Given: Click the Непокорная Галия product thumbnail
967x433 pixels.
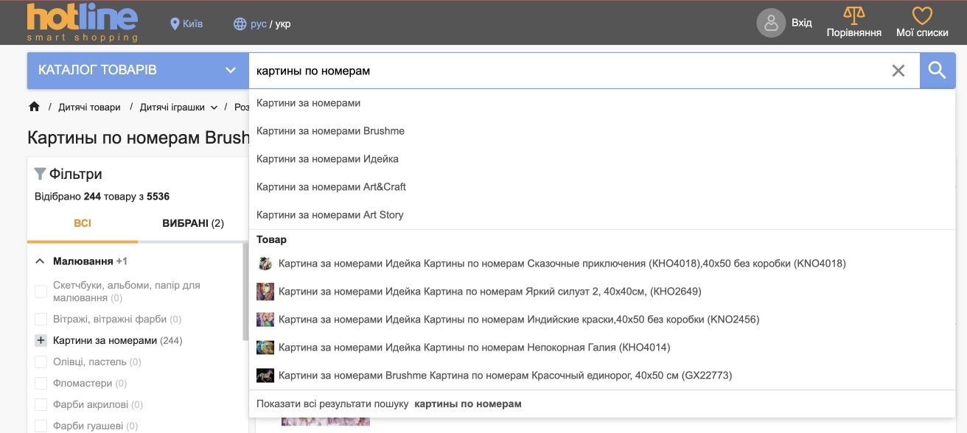Looking at the screenshot, I should click(x=265, y=348).
